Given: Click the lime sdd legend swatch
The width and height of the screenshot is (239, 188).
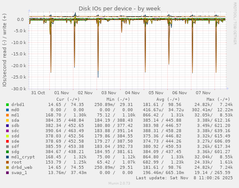Looking at the screenshot, I should tap(7, 136).
